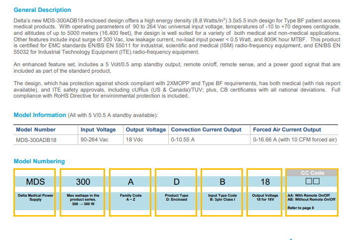
Task: Click the General Description heading
Action: coord(42,10)
